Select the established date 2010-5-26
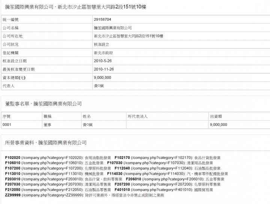The height and width of the screenshot is (204, 270). pyautogui.click(x=103, y=61)
